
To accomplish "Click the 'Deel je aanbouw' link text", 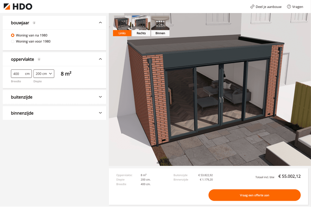I will 268,7.
